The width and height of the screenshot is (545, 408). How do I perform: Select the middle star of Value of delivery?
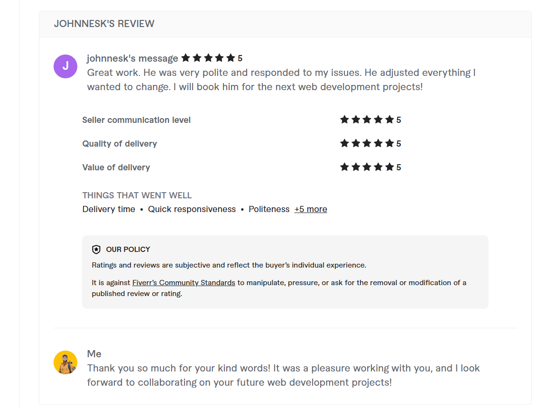[368, 167]
